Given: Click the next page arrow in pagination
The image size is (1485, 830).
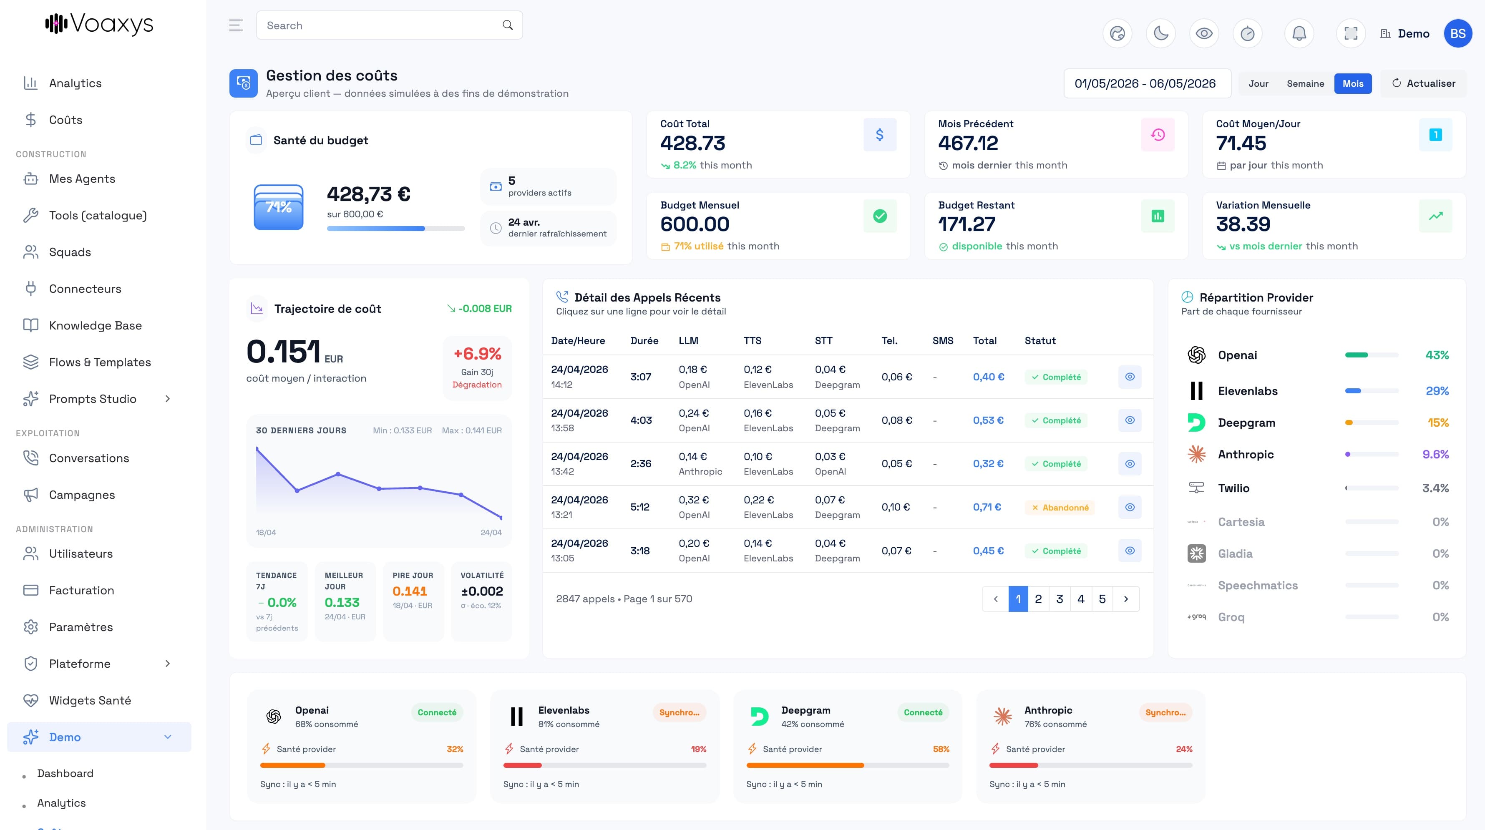Looking at the screenshot, I should click(1126, 599).
